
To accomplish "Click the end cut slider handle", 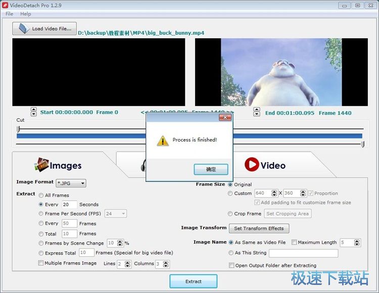I will (362, 144).
